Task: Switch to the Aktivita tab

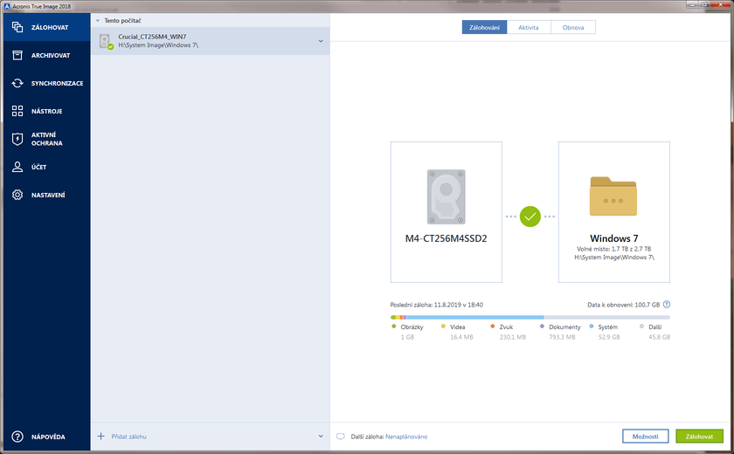Action: (x=529, y=28)
